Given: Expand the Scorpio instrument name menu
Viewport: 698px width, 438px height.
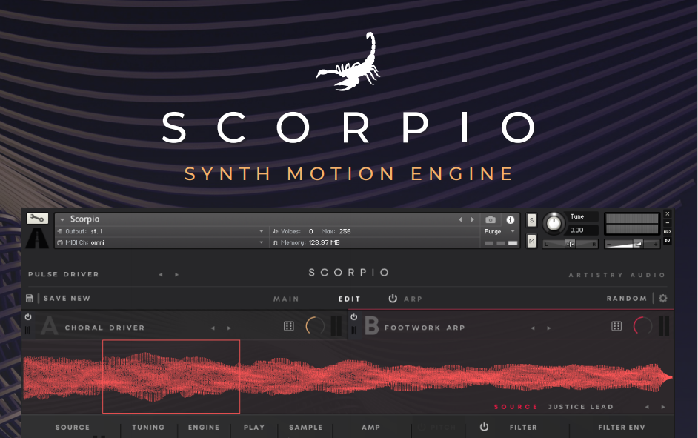Looking at the screenshot, I should click(x=62, y=219).
